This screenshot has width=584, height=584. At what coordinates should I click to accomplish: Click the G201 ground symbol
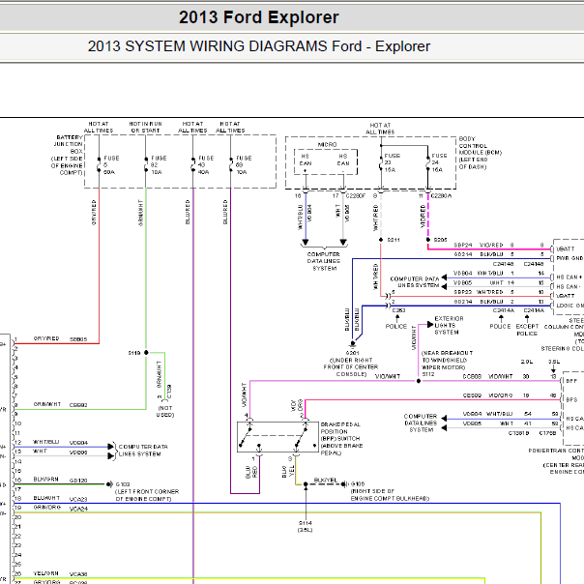pyautogui.click(x=352, y=344)
